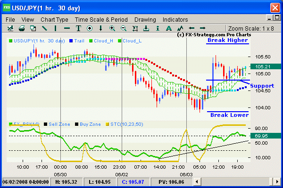The image size is (283, 188).
Task: Click the PV: 106.06 status field
Action: point(171,182)
